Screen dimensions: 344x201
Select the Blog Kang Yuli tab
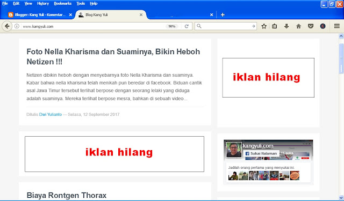pyautogui.click(x=111, y=14)
